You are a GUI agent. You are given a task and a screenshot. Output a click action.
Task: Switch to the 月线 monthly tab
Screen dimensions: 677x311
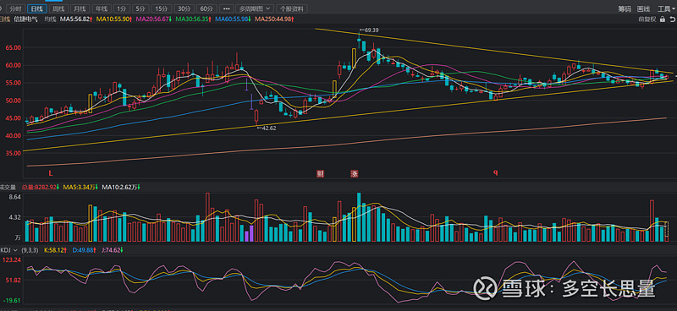80,8
